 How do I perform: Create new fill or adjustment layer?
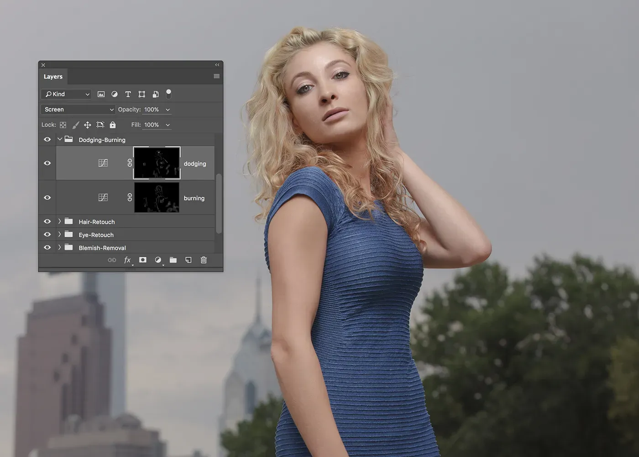tap(158, 260)
